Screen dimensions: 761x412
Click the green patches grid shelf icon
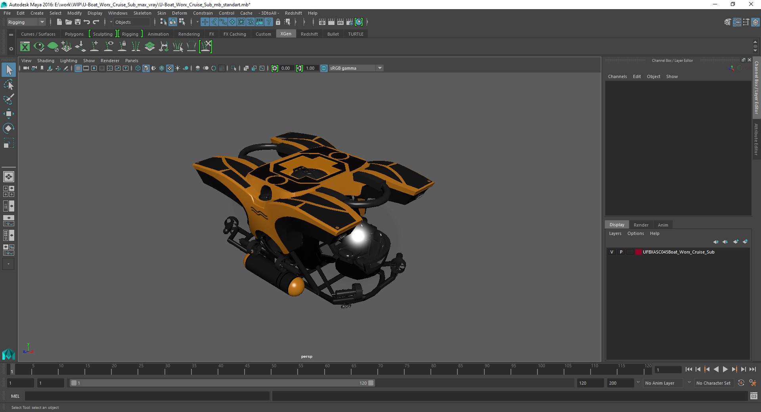click(150, 47)
